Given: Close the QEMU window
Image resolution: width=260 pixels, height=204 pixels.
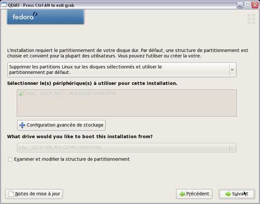Looking at the screenshot, I should tap(254, 5).
